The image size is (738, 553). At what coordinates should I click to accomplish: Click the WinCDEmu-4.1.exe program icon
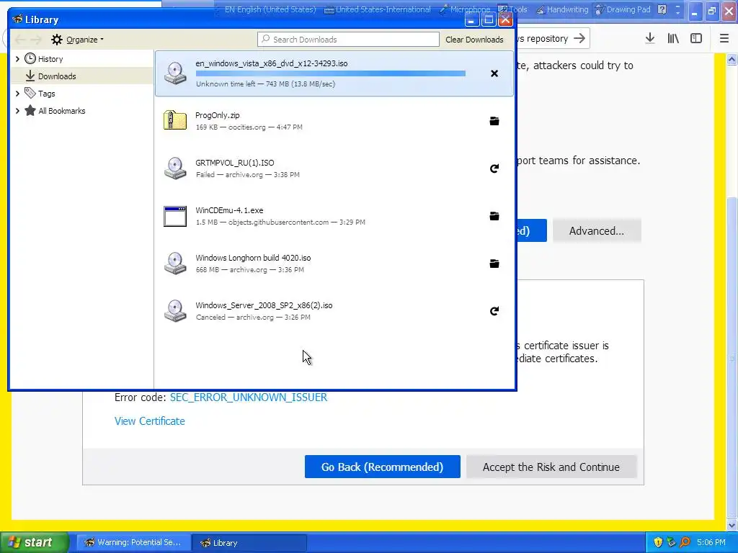(175, 216)
